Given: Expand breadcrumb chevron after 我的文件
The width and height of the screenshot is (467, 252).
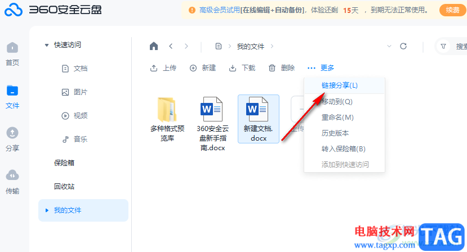Looking at the screenshot, I should [x=272, y=46].
